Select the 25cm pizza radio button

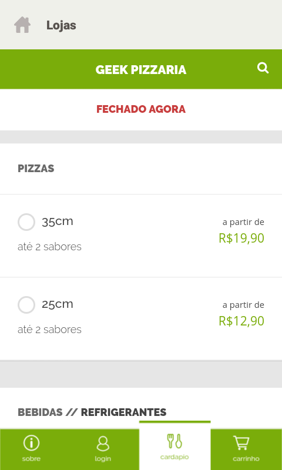26,305
